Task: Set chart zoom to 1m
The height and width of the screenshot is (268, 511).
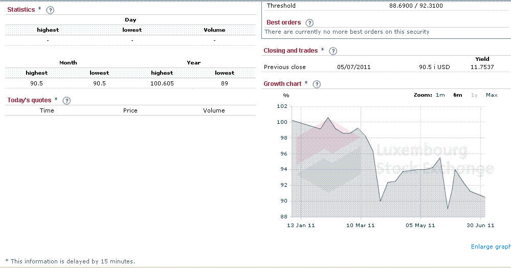Action: pyautogui.click(x=440, y=95)
